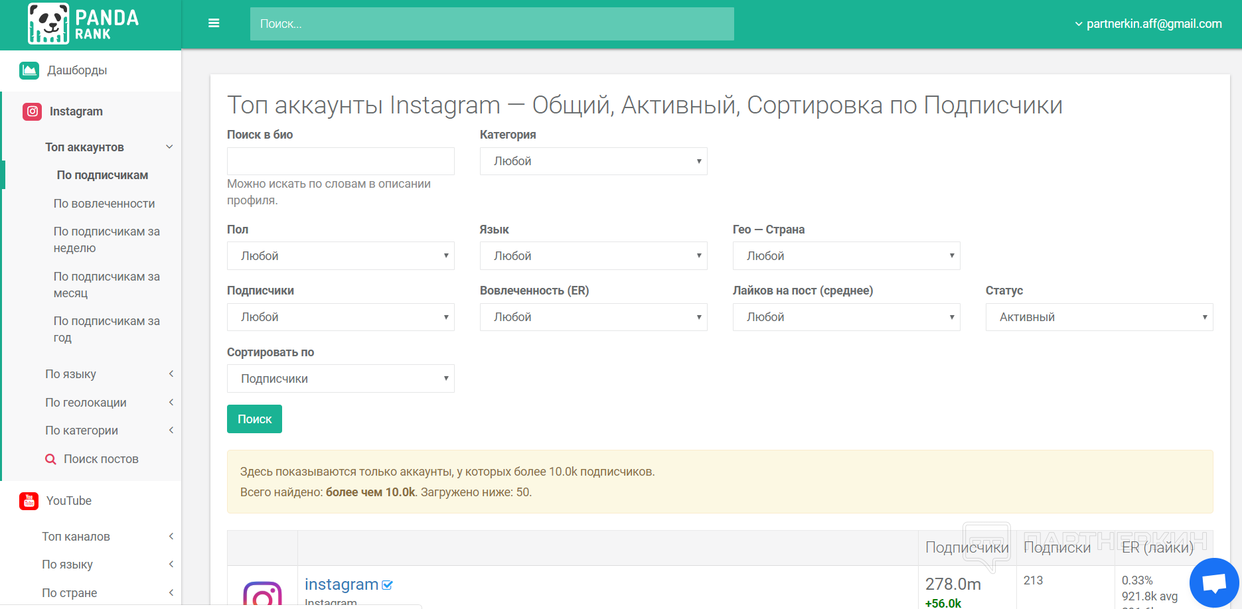
Task: Click the Подписки column header
Action: 1057,548
